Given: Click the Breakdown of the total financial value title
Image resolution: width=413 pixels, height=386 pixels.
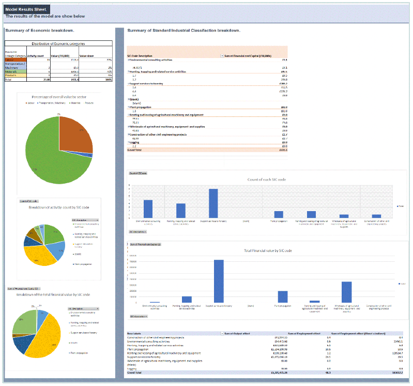Looking at the screenshot, I should (x=53, y=295).
